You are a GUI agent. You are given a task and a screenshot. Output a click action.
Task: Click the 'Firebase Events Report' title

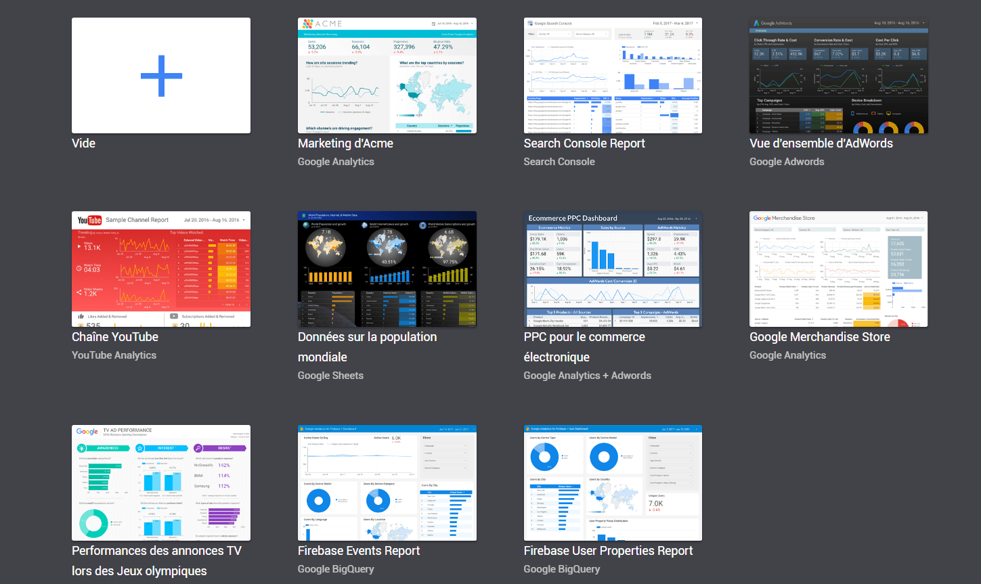coord(359,551)
